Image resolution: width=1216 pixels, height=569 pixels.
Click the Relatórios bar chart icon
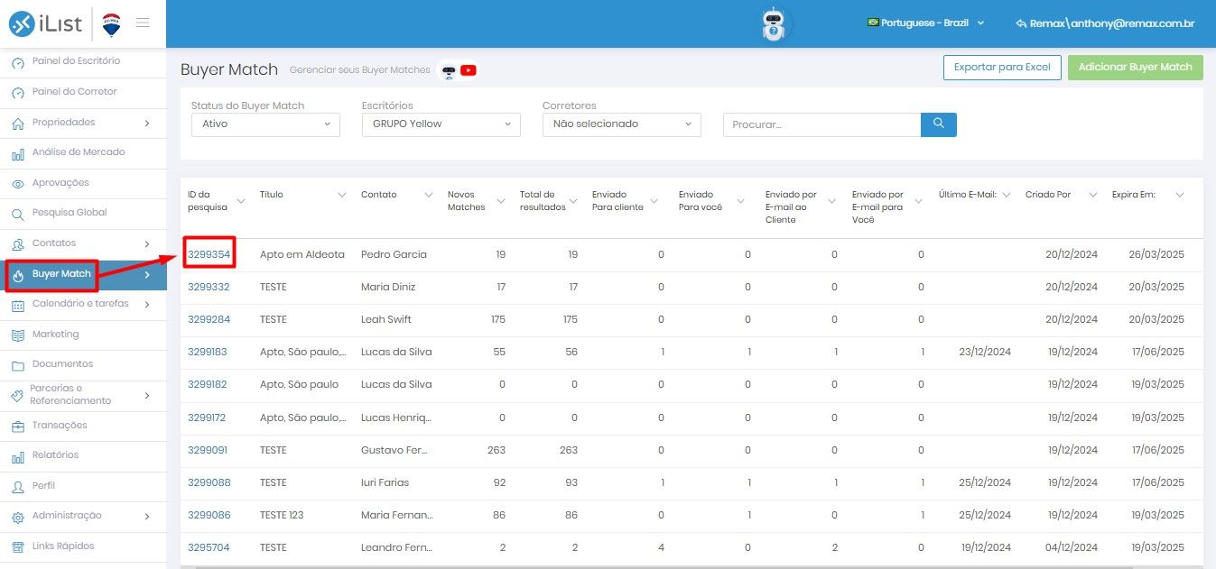(18, 456)
